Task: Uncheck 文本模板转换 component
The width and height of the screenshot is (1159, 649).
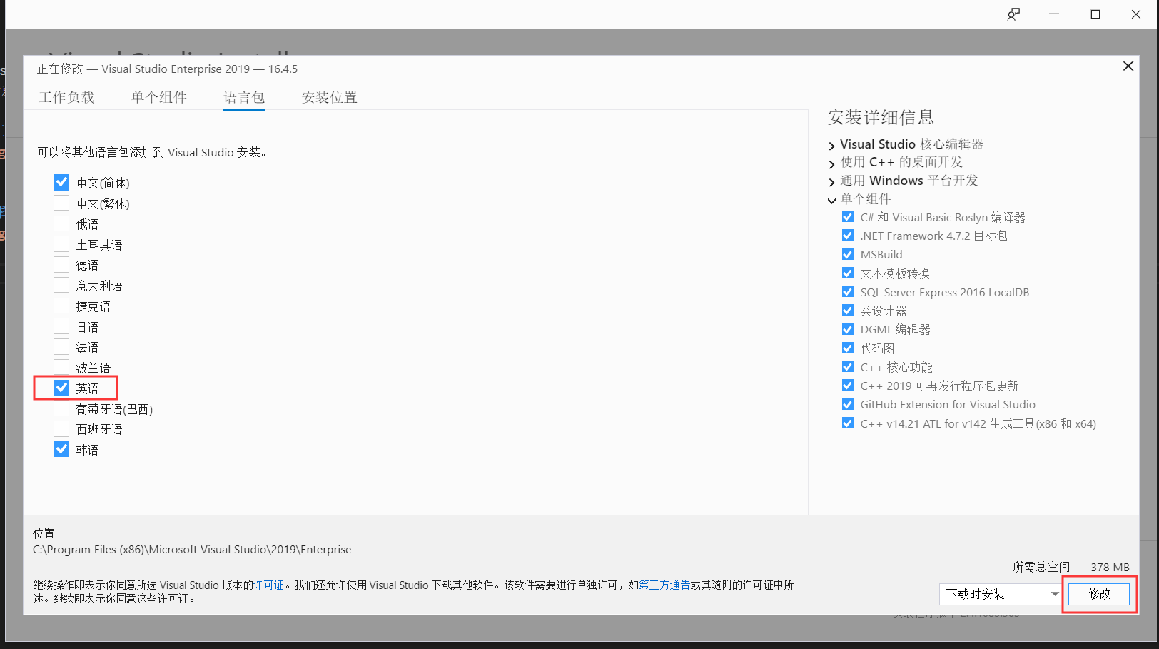Action: [x=848, y=273]
